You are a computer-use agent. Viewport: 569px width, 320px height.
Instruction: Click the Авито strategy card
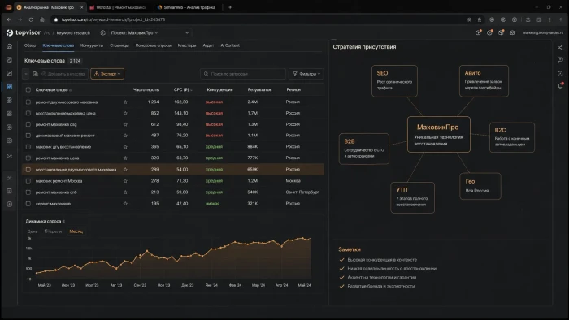pyautogui.click(x=484, y=81)
